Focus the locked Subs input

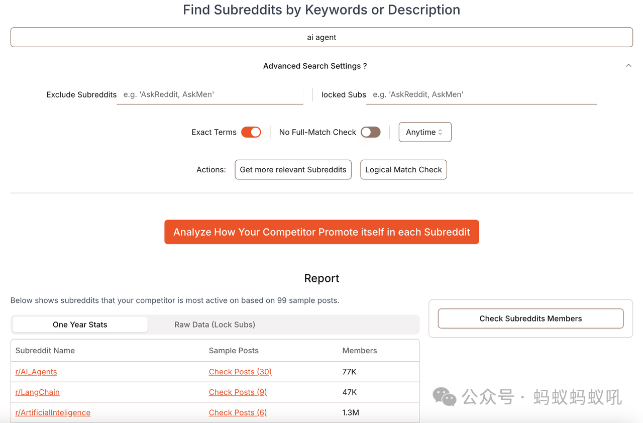click(x=481, y=94)
